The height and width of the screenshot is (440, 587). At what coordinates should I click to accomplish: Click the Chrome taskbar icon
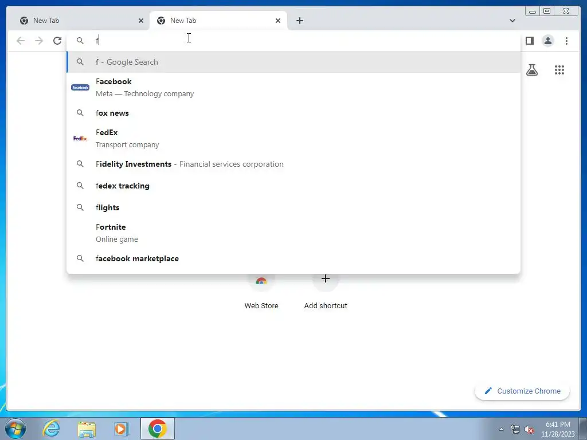(x=157, y=429)
